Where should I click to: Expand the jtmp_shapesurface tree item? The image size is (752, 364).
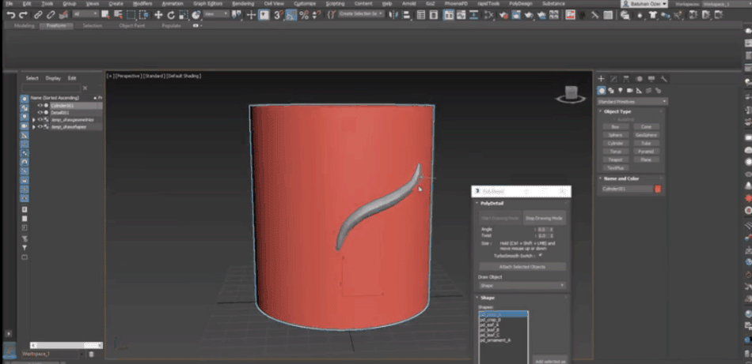tap(33, 126)
